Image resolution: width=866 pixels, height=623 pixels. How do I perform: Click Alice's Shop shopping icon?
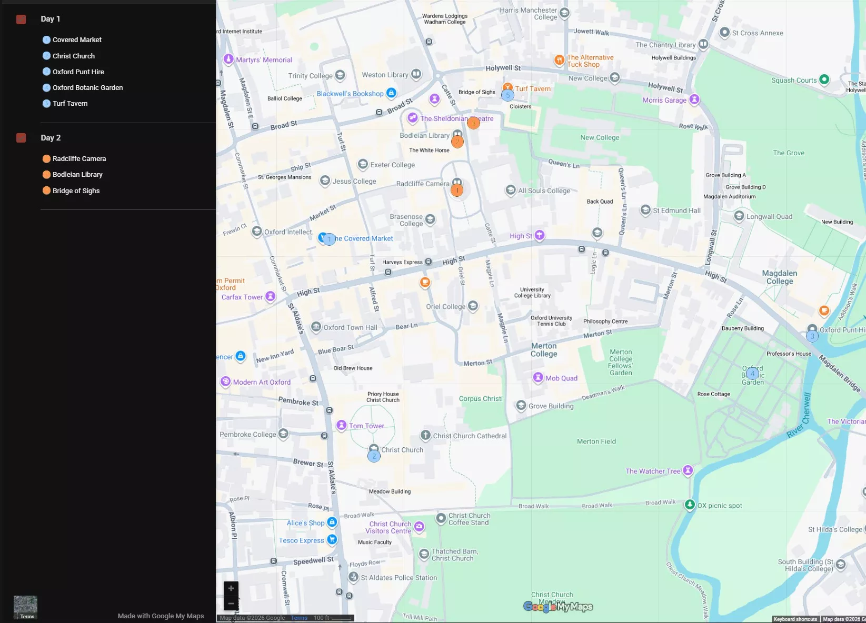point(332,522)
